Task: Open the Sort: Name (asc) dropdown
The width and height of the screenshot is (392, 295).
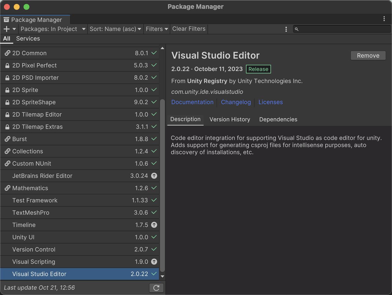Action: 115,29
